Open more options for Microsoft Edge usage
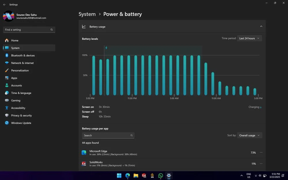The height and width of the screenshot is (180, 288). pos(261,153)
